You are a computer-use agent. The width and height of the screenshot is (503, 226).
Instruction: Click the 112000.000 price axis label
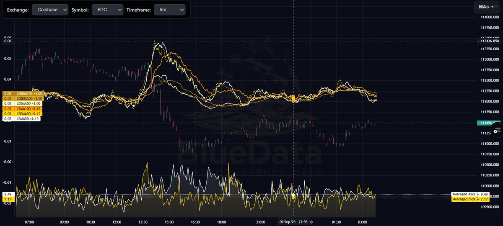click(x=490, y=102)
